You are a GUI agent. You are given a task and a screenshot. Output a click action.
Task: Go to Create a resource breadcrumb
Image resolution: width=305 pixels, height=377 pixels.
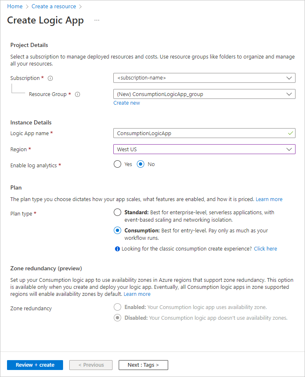[54, 6]
